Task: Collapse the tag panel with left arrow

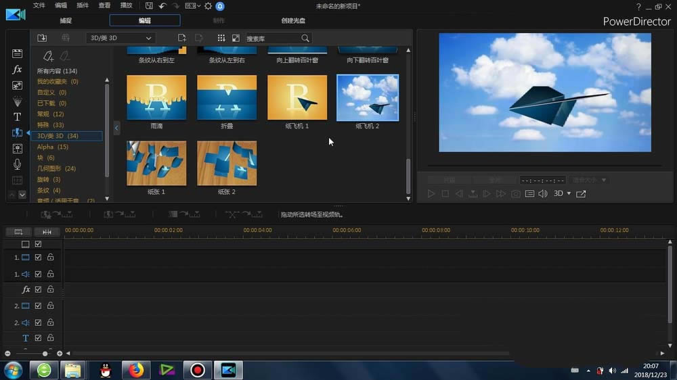Action: tap(116, 127)
